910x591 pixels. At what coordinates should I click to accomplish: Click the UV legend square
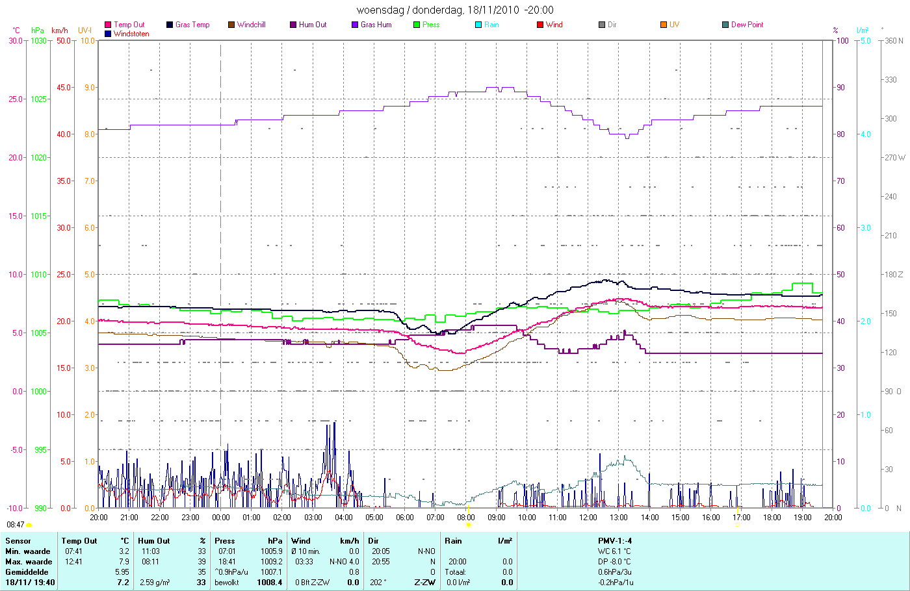tap(664, 25)
